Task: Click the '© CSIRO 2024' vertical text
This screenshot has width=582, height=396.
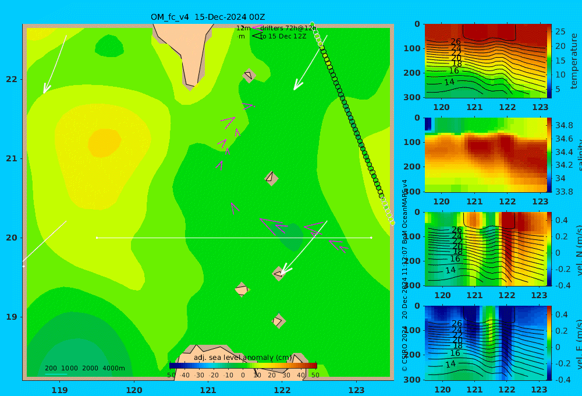Action: (404, 349)
